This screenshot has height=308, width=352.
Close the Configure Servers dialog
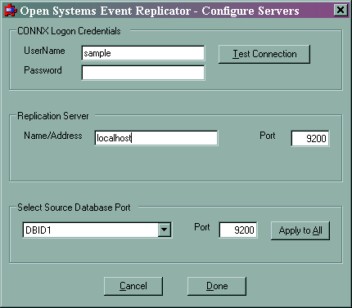click(x=341, y=11)
